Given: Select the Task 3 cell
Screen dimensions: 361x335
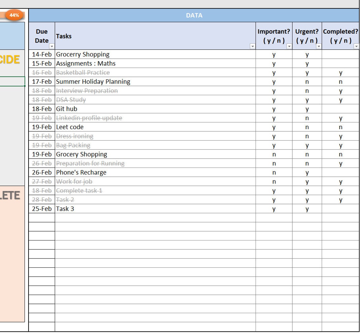Looking at the screenshot, I should pos(65,209).
